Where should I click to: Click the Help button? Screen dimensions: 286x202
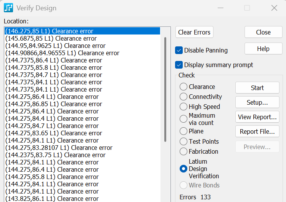263,49
